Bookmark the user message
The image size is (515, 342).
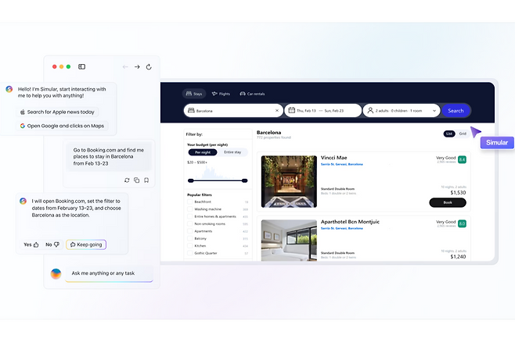(x=146, y=180)
